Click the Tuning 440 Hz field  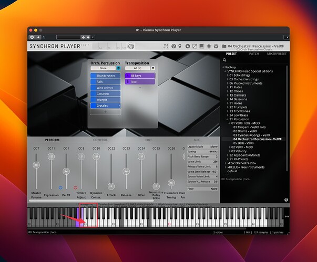pos(202,152)
